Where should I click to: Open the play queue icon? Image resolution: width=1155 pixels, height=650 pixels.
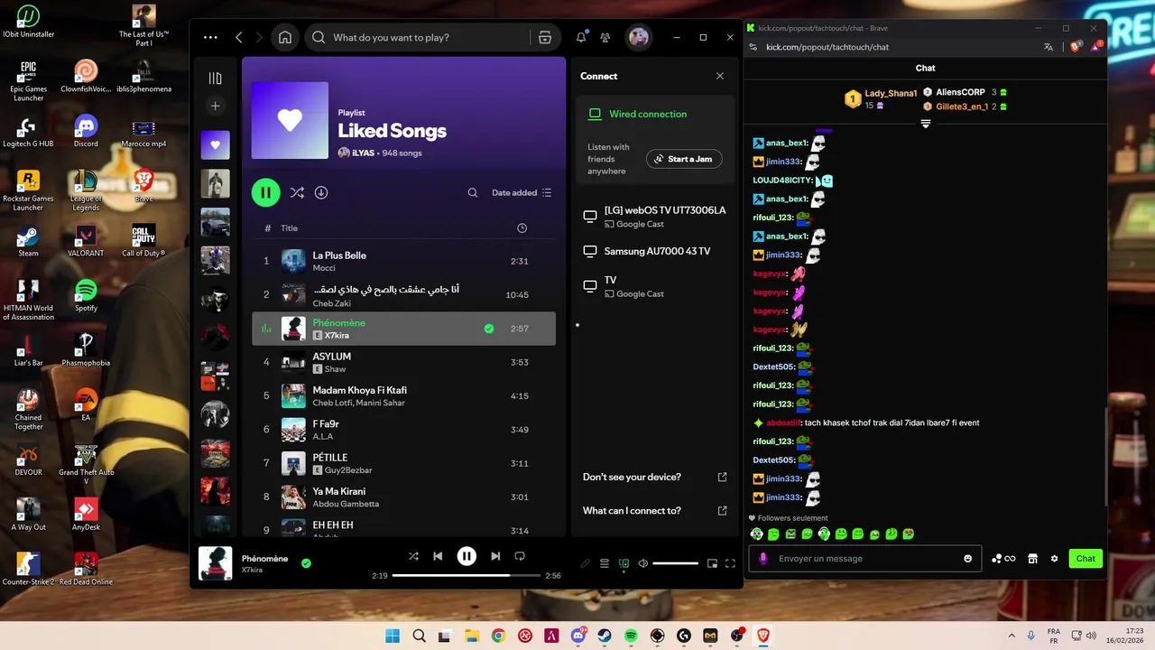605,563
